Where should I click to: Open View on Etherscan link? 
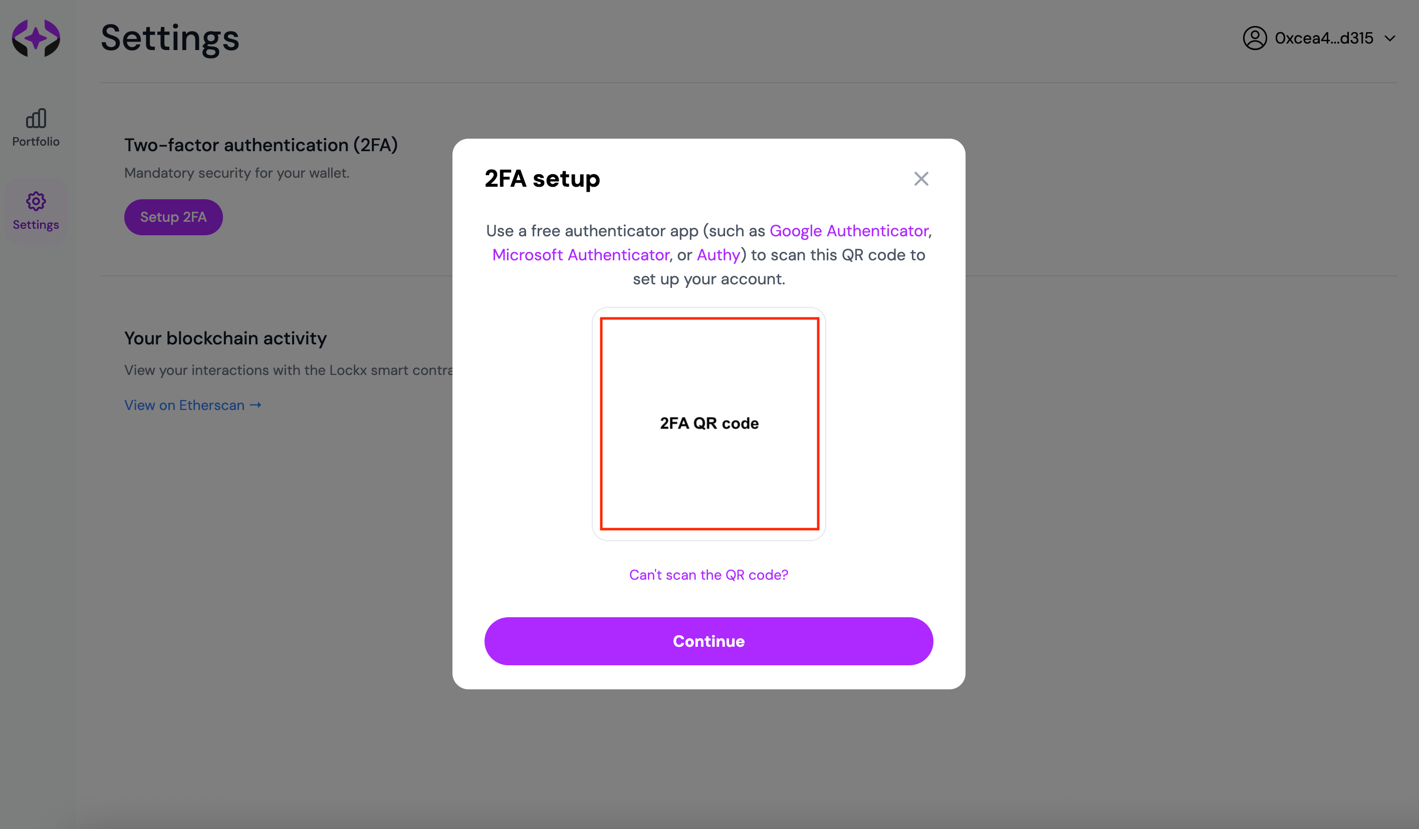(x=184, y=405)
